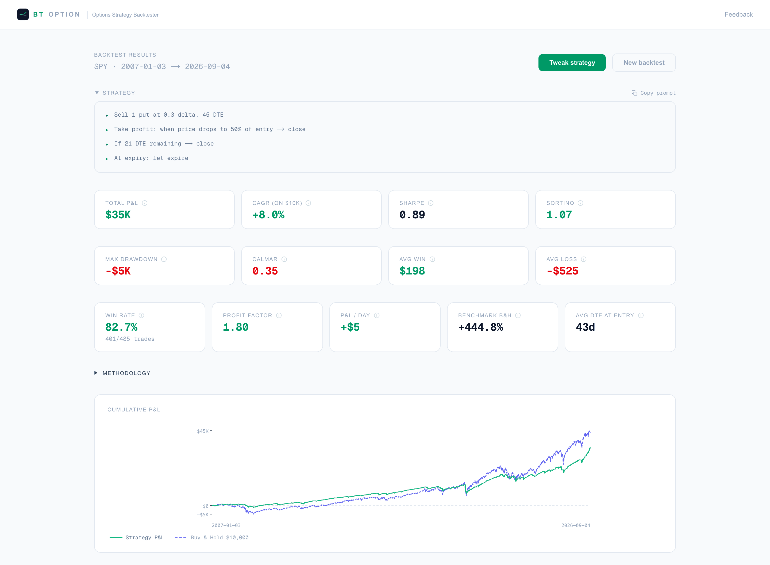Toggle the Strategy P&L legend entry
The image size is (770, 565).
point(137,538)
